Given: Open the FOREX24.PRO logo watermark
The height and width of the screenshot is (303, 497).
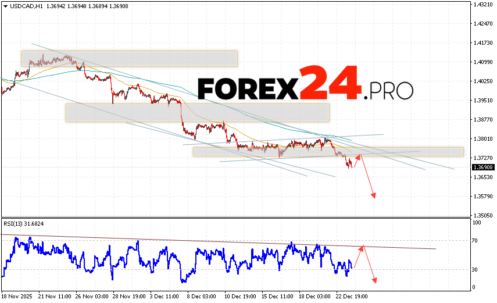Looking at the screenshot, I should coord(305,87).
